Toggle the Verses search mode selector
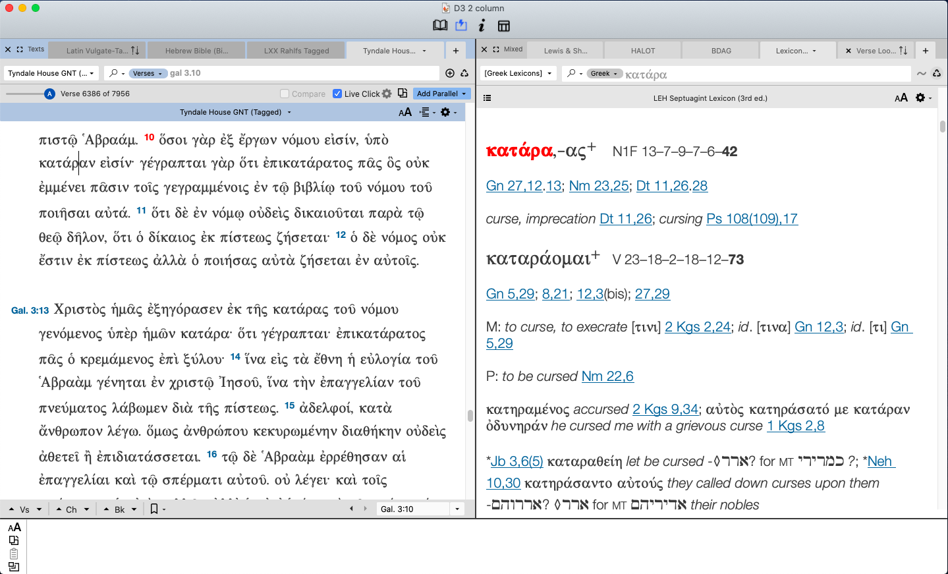 (x=147, y=73)
